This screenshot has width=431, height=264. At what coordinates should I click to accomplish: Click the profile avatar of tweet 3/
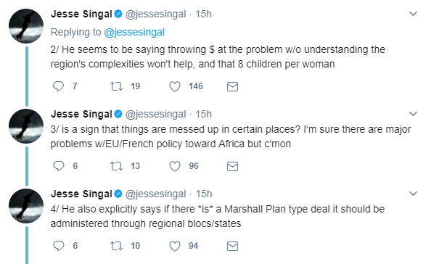tap(26, 126)
